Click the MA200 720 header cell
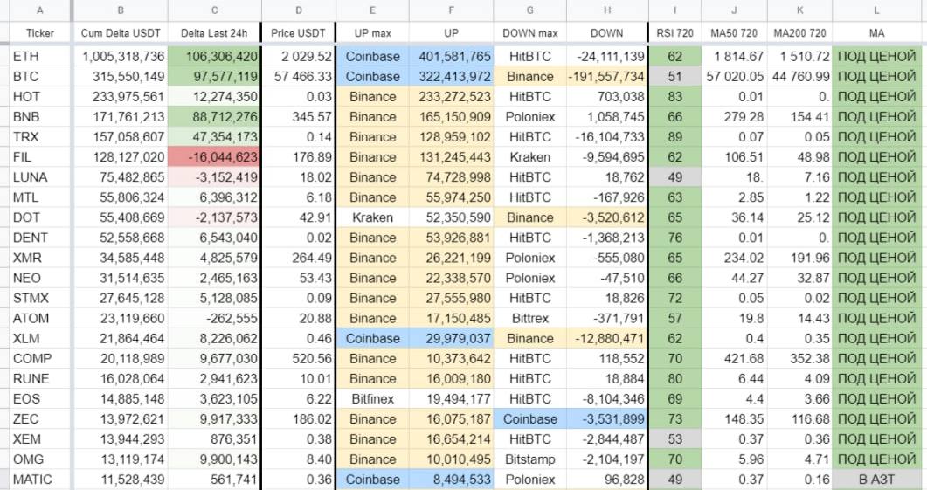This screenshot has height=490, width=927. point(799,33)
